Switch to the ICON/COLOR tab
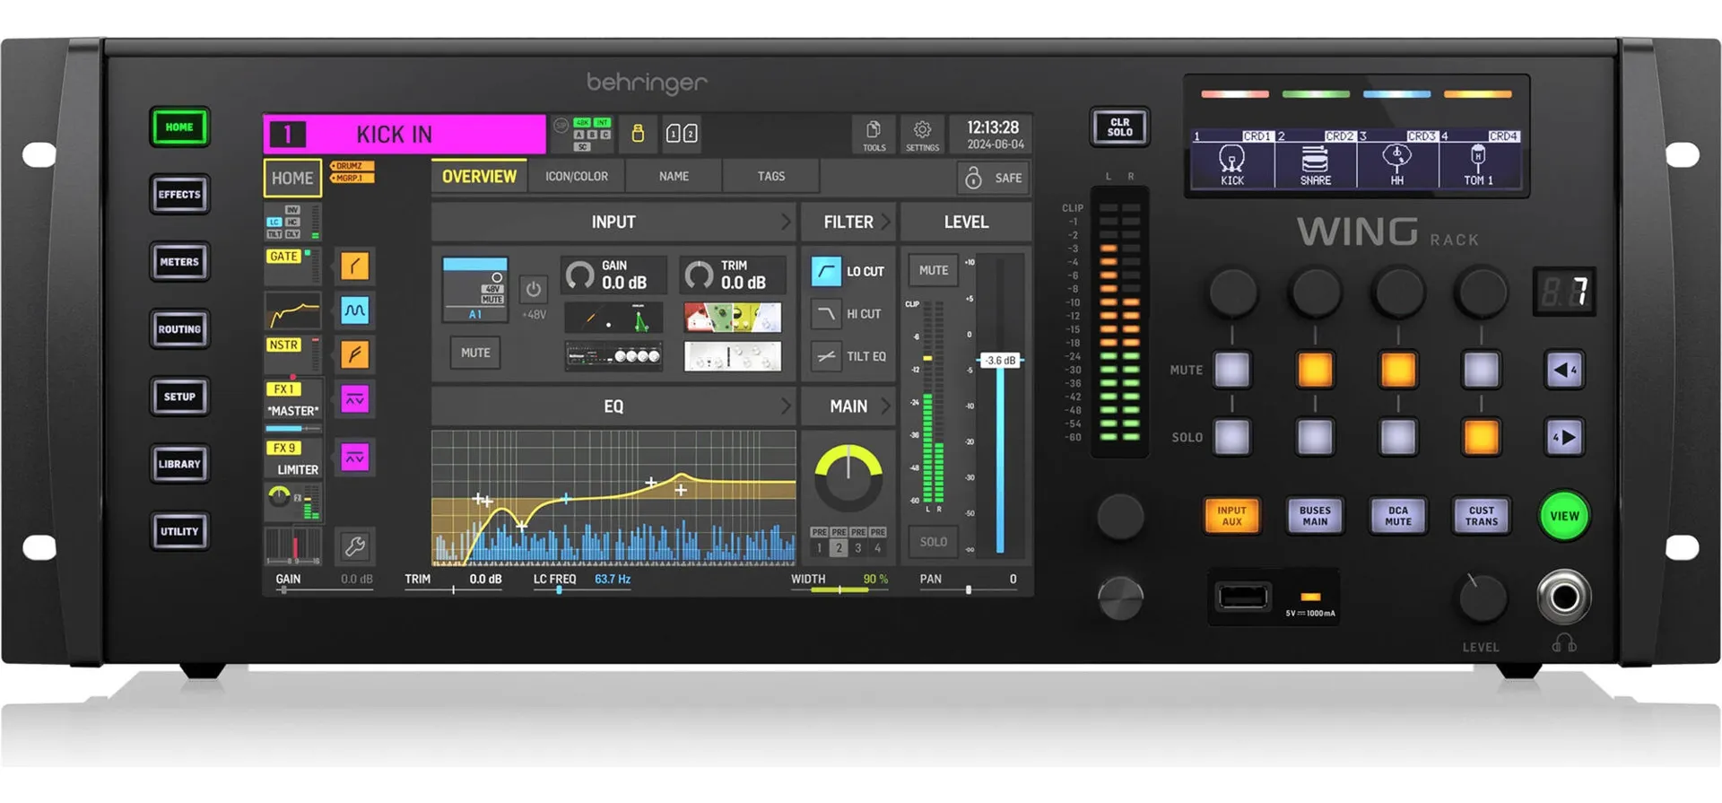 (577, 177)
